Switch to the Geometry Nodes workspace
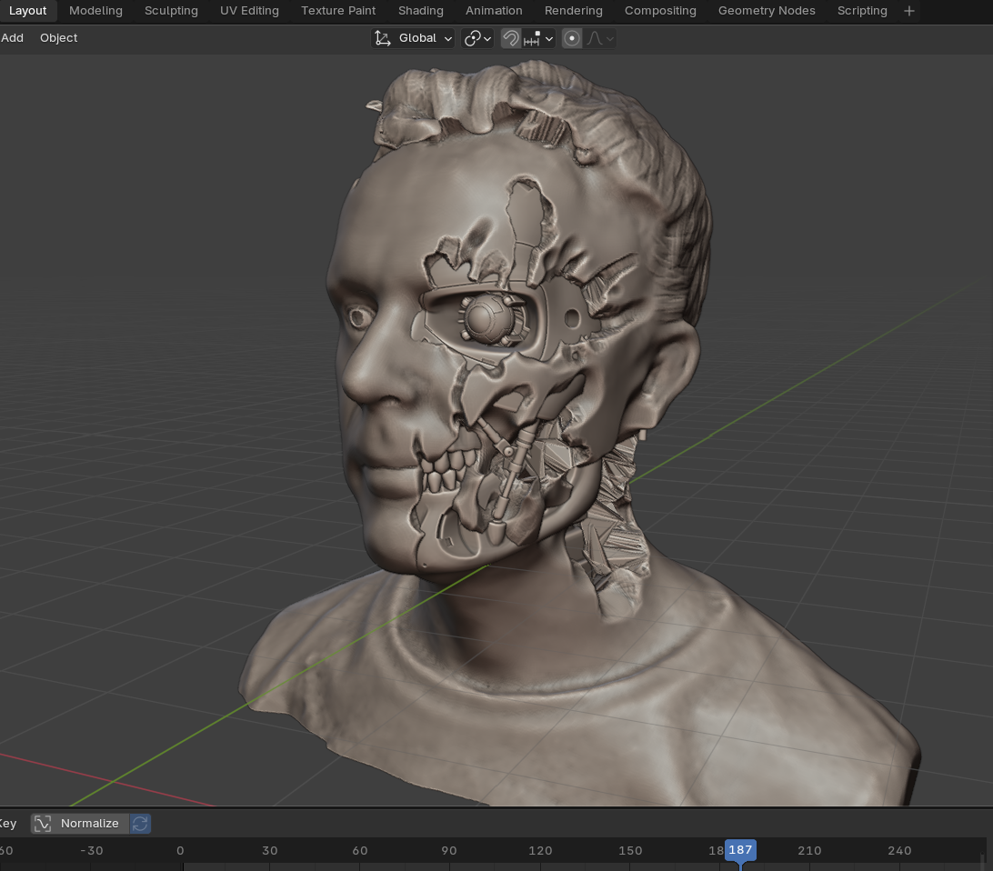This screenshot has width=993, height=871. click(x=766, y=11)
